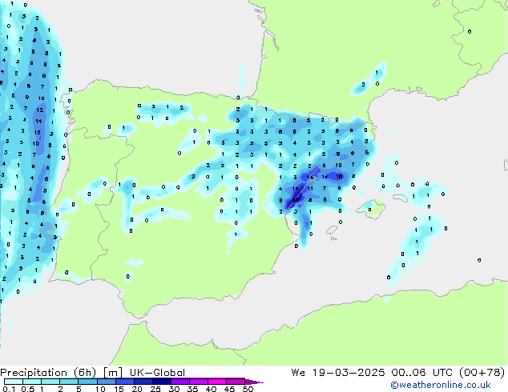The image size is (508, 392).
Task: Select the '25' legend scale label
Action: (x=155, y=389)
